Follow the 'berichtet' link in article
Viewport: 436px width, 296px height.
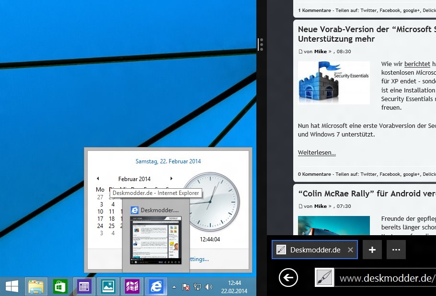(x=417, y=64)
